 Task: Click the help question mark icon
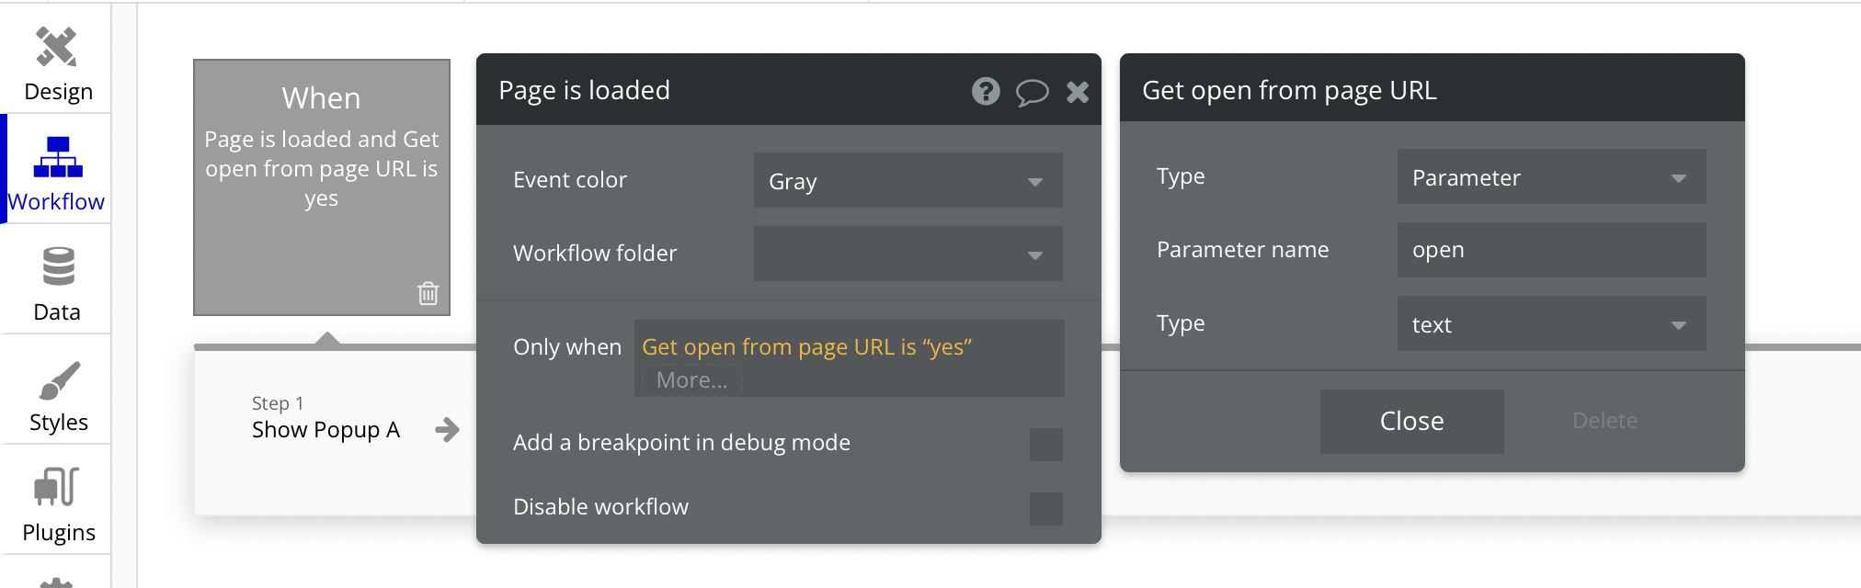[x=986, y=91]
